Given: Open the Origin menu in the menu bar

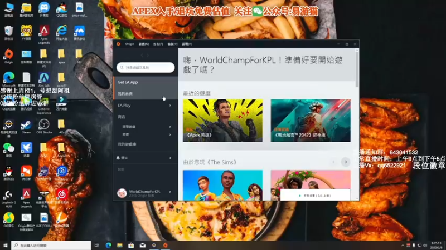Looking at the screenshot, I should coord(130,44).
